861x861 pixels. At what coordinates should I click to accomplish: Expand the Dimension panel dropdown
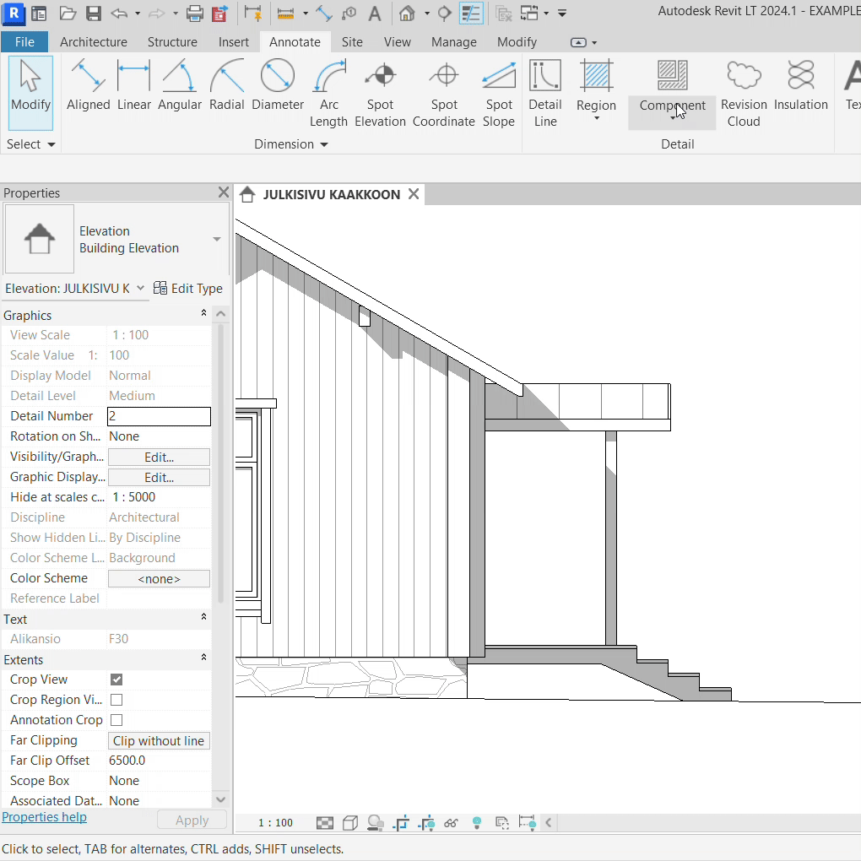pyautogui.click(x=322, y=144)
